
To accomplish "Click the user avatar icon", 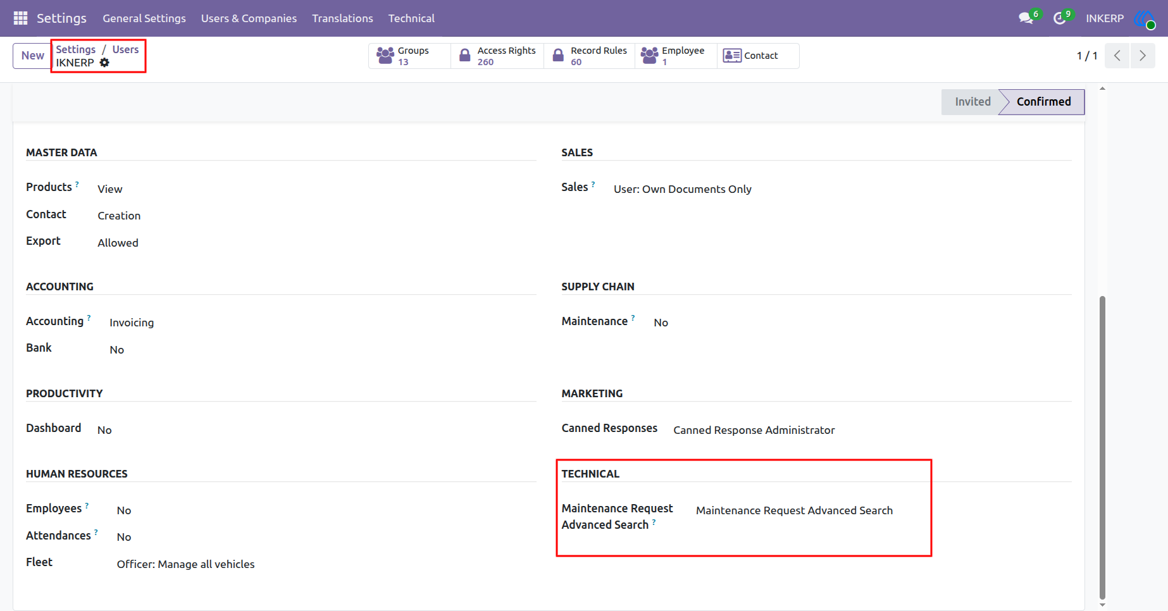I will (x=1145, y=18).
